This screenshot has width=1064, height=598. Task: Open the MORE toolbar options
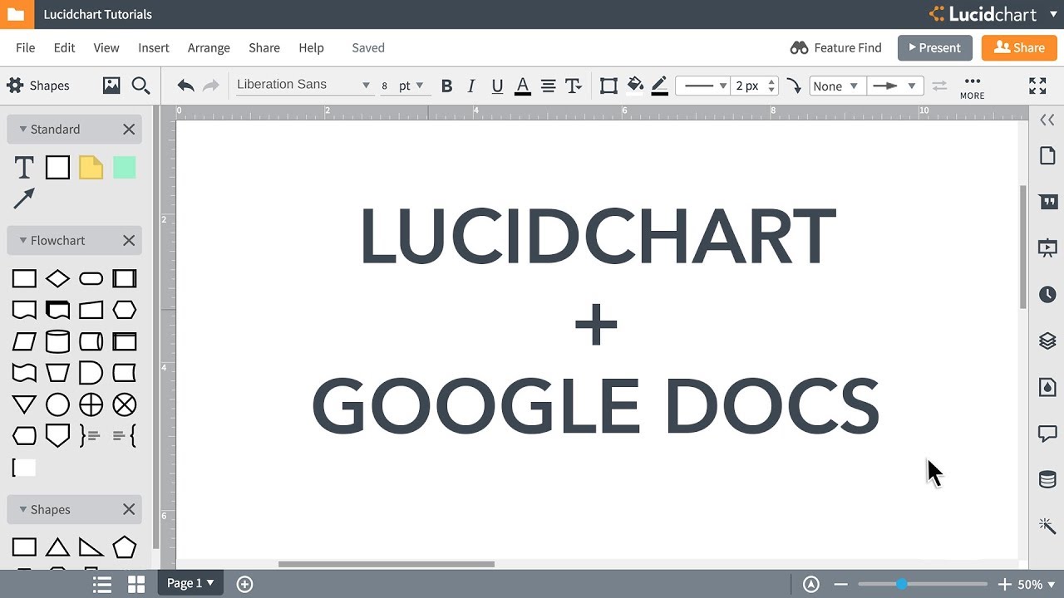point(972,87)
